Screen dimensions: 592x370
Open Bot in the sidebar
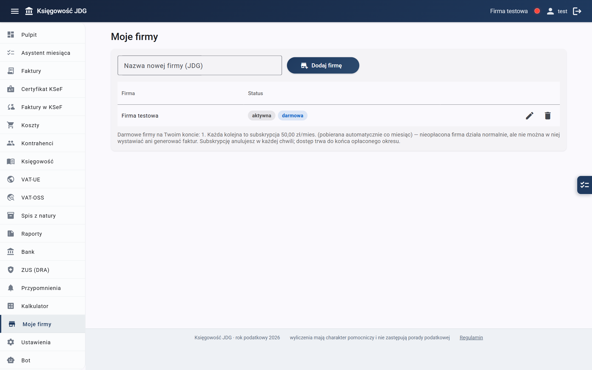point(43,360)
